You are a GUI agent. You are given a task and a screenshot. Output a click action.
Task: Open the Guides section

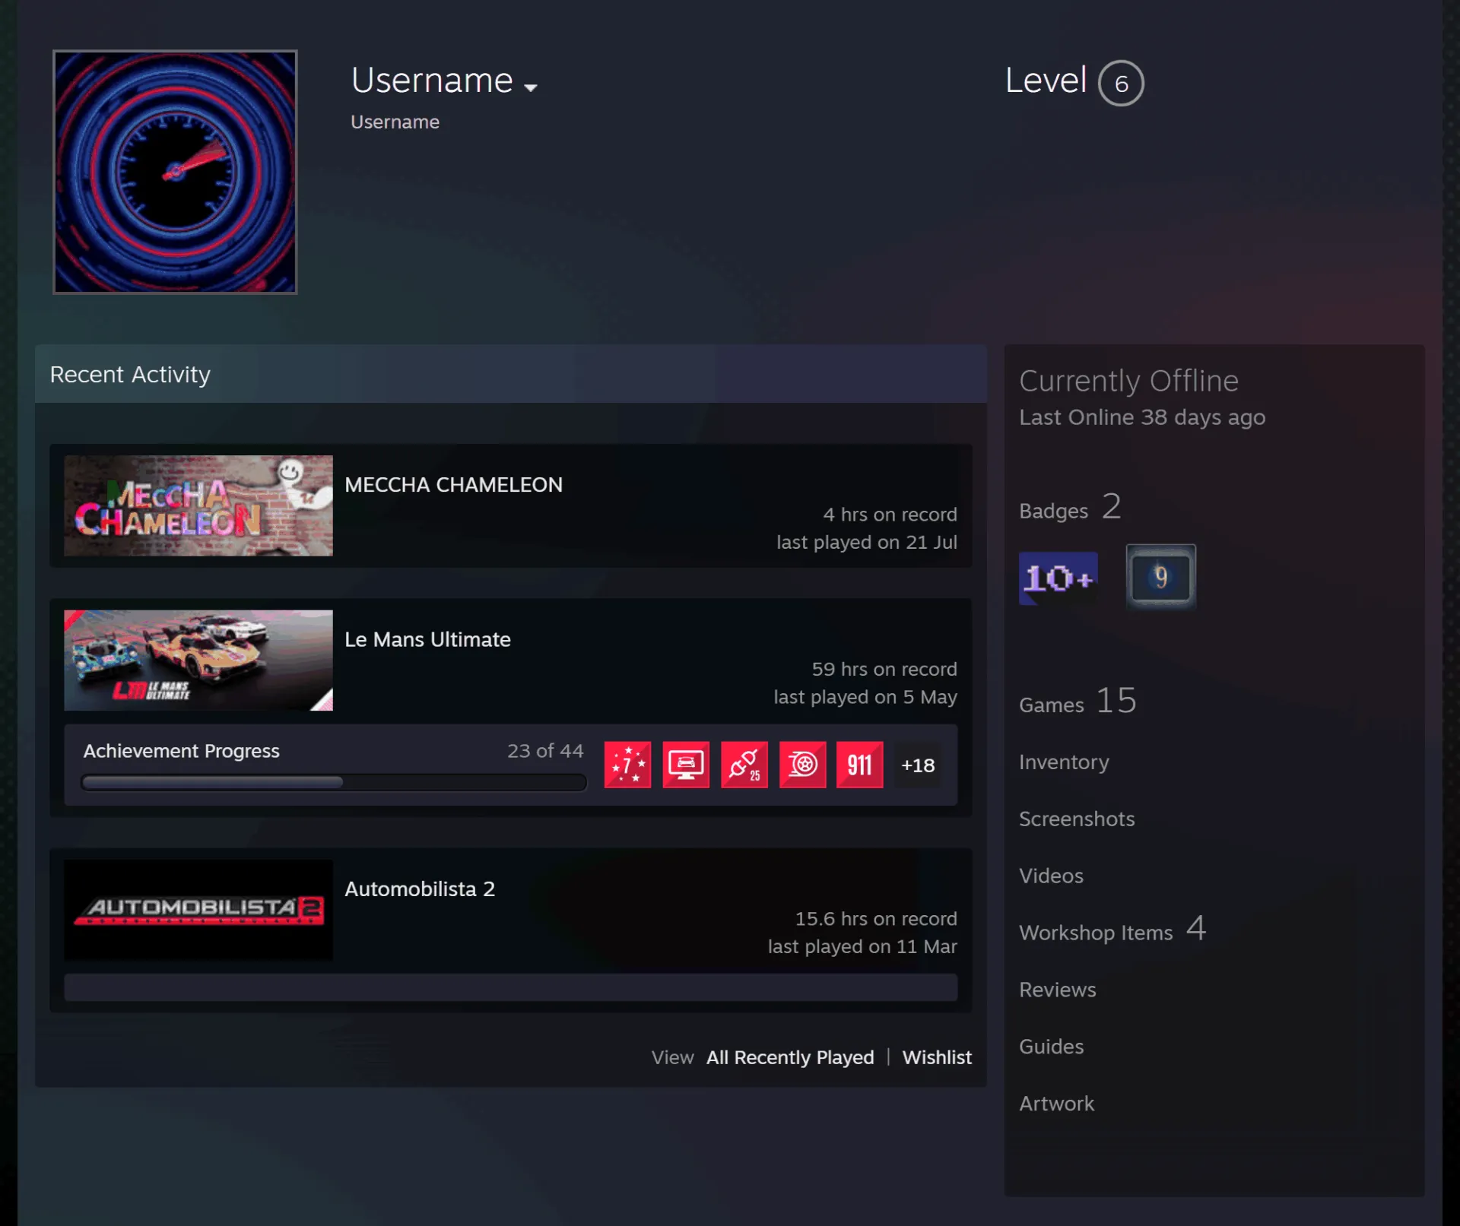click(x=1051, y=1047)
